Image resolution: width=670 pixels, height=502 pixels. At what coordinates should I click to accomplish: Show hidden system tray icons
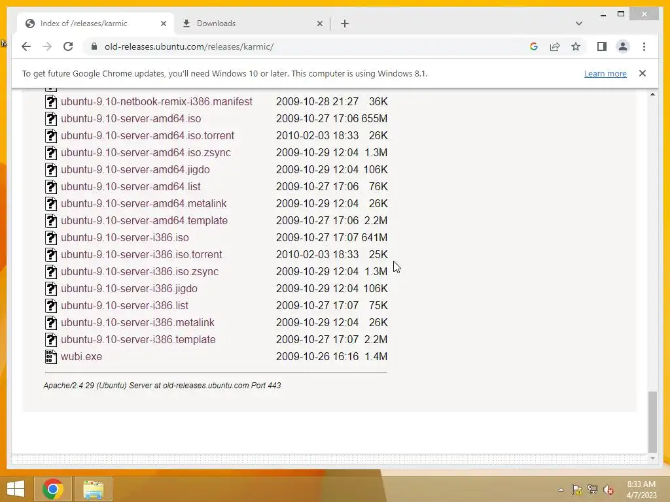pos(561,490)
